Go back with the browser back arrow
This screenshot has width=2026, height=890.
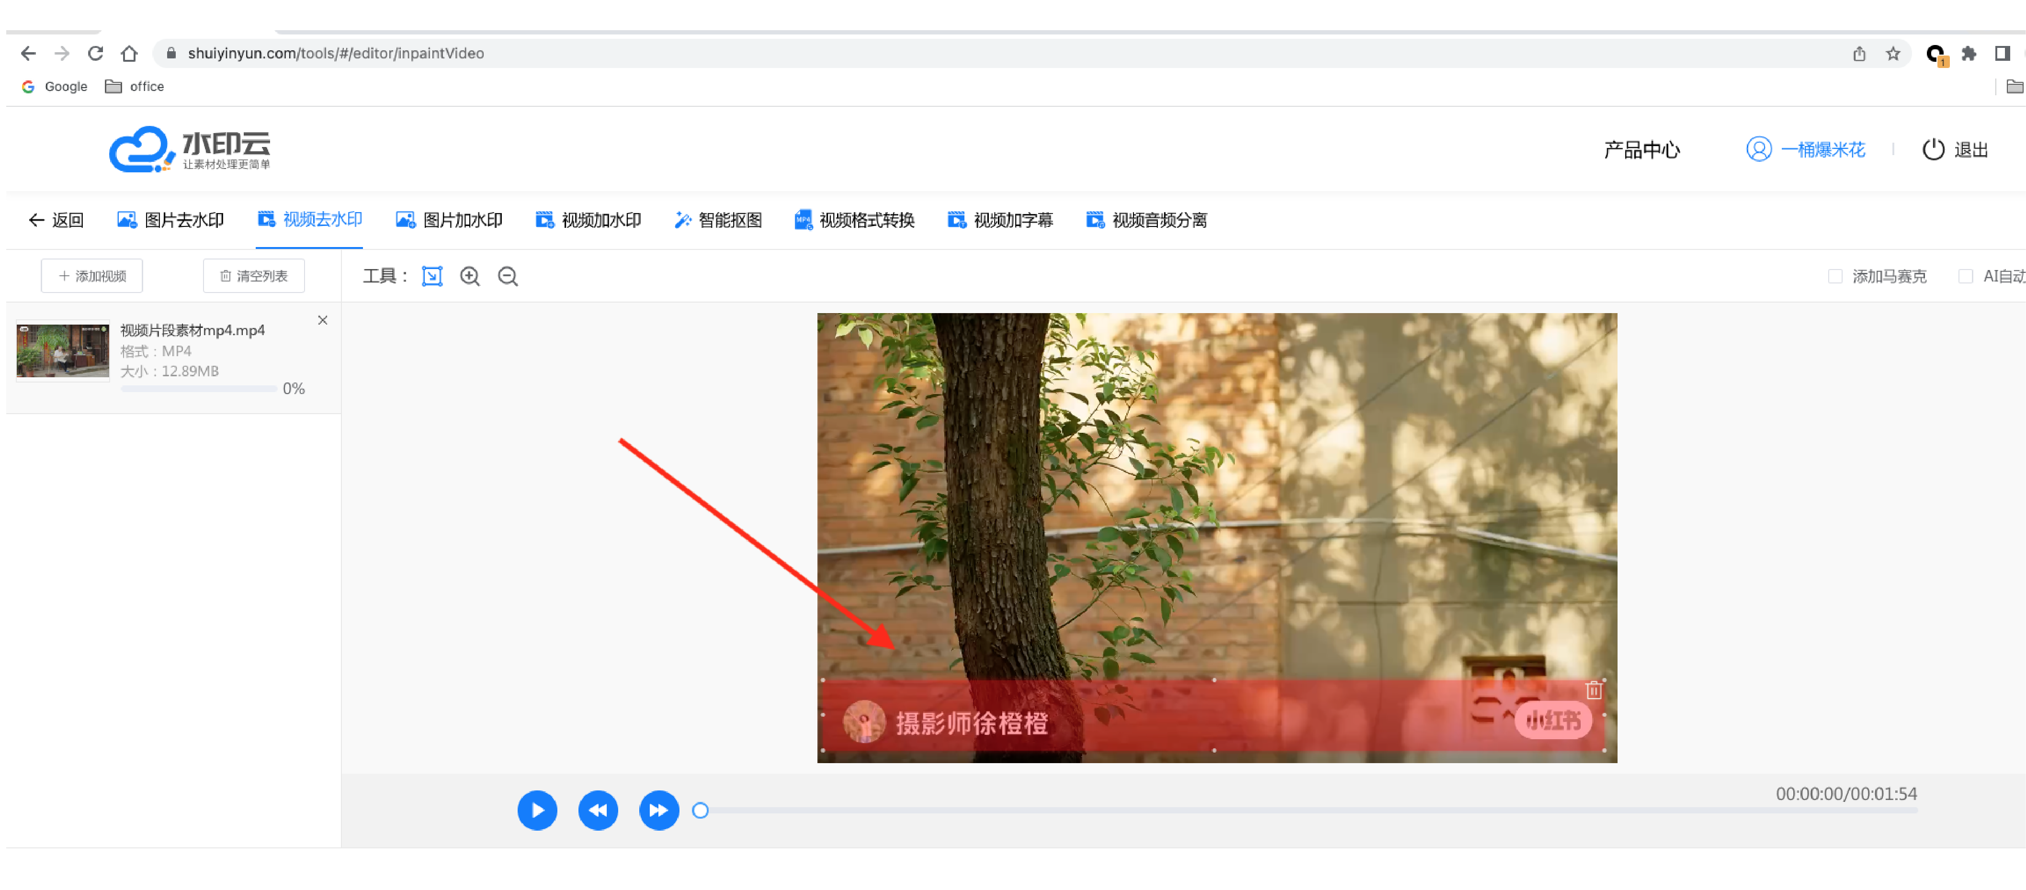[x=28, y=54]
